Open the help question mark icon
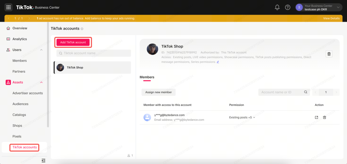The height and width of the screenshot is (164, 347). [x=288, y=7]
